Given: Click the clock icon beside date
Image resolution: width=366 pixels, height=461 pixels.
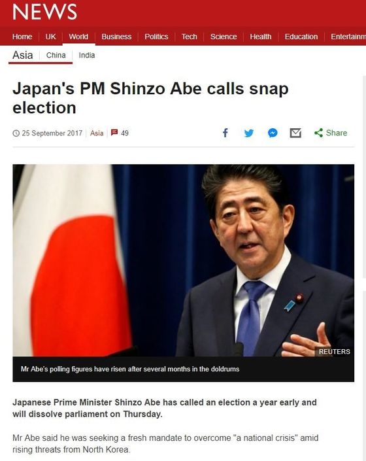Looking at the screenshot, I should [16, 133].
